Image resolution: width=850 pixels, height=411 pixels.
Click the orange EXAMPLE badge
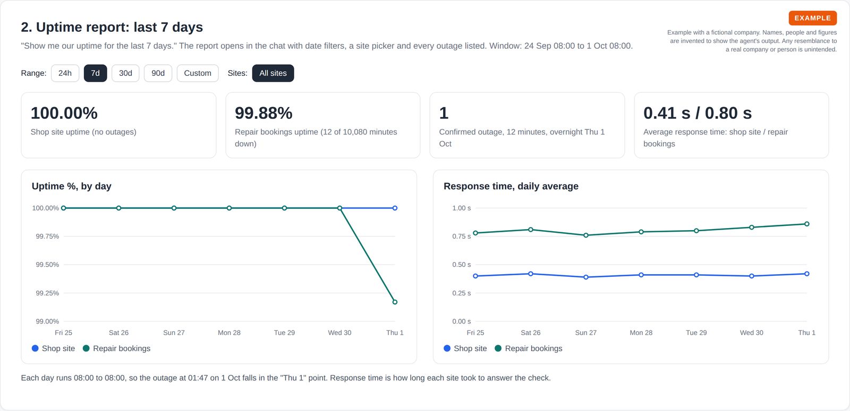tap(812, 18)
